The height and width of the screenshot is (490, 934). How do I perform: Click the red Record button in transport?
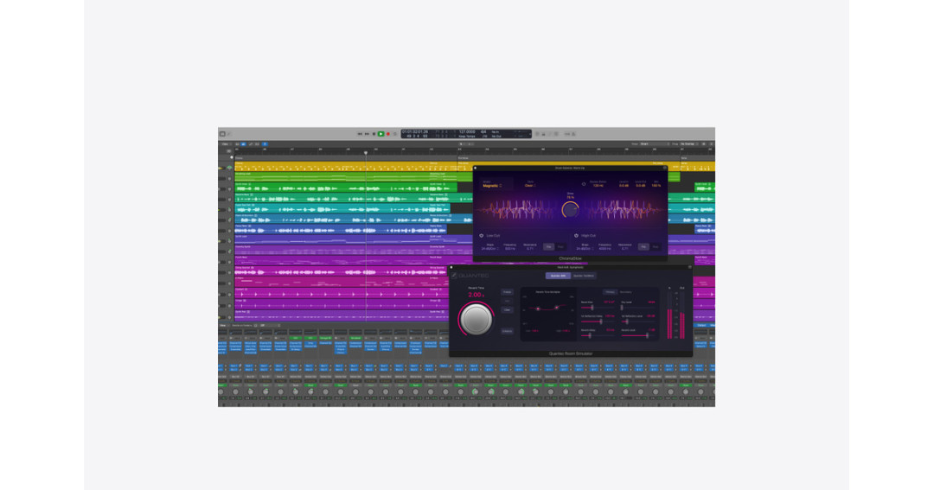388,134
